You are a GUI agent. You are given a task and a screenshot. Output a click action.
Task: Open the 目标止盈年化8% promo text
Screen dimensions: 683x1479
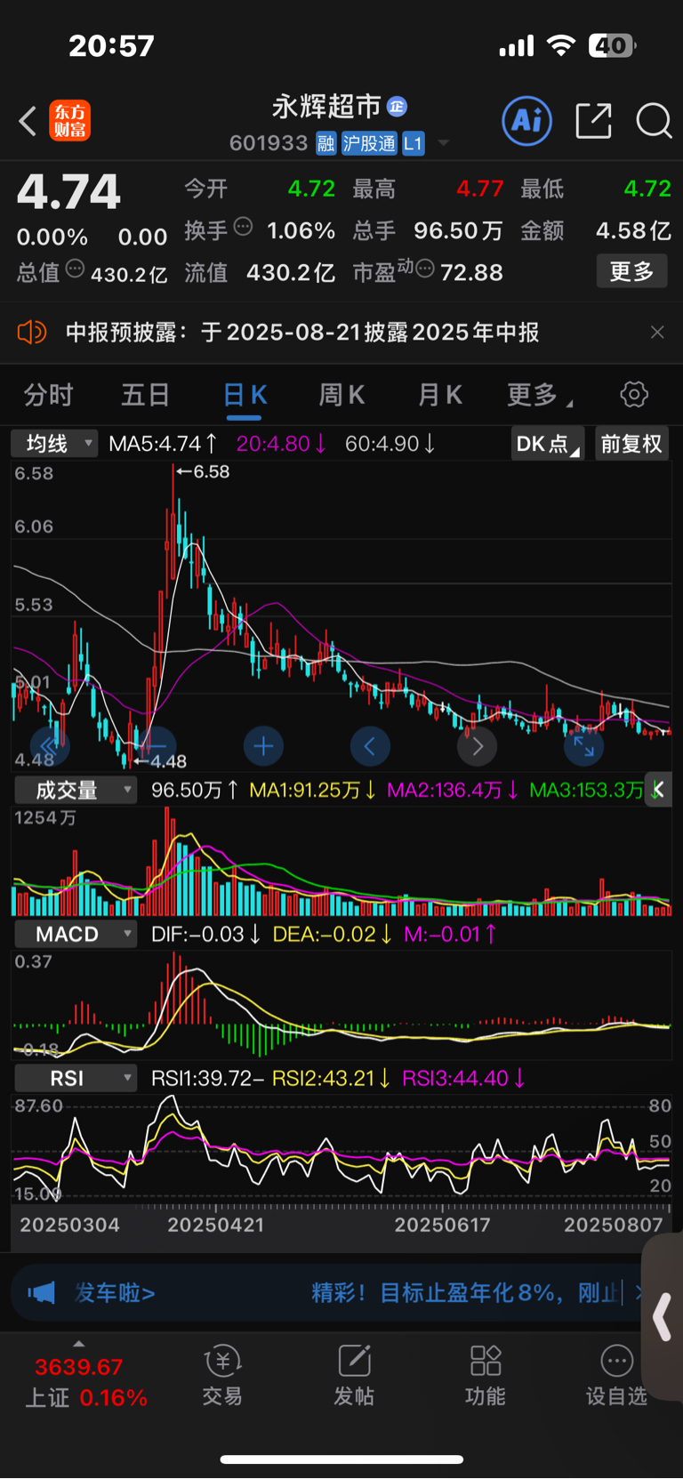(x=466, y=1292)
